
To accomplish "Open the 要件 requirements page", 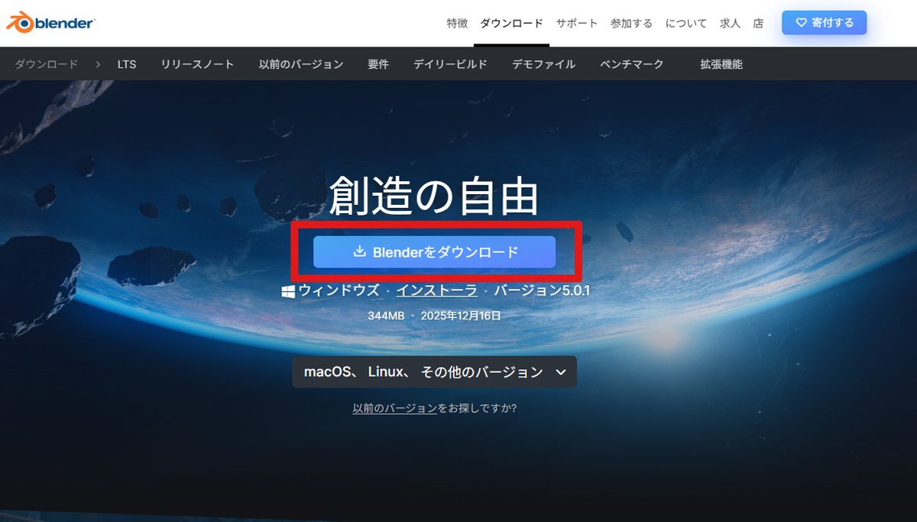I will point(378,64).
